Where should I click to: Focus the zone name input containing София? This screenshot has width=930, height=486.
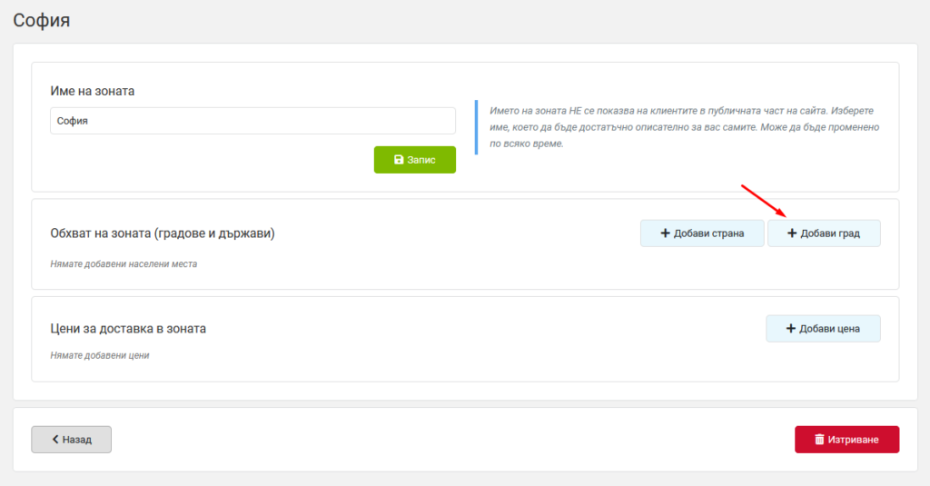(x=252, y=121)
